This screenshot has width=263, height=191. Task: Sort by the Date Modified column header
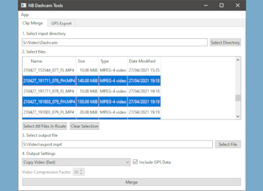144,61
